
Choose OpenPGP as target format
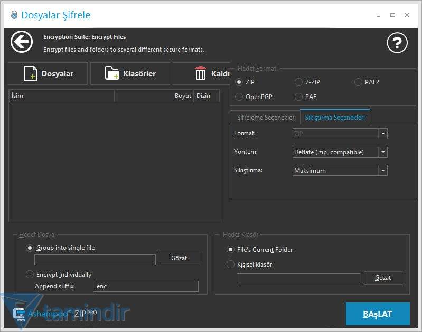click(x=239, y=97)
